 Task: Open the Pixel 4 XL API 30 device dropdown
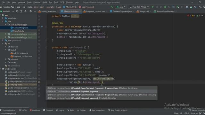[139, 7]
